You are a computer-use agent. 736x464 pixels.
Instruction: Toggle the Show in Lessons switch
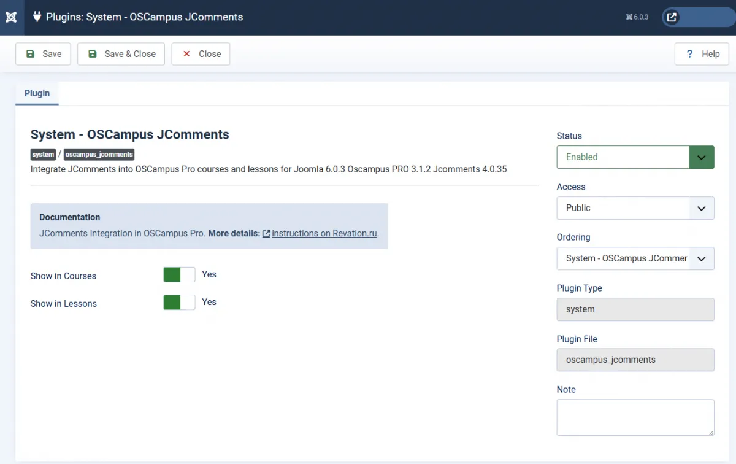pyautogui.click(x=179, y=302)
